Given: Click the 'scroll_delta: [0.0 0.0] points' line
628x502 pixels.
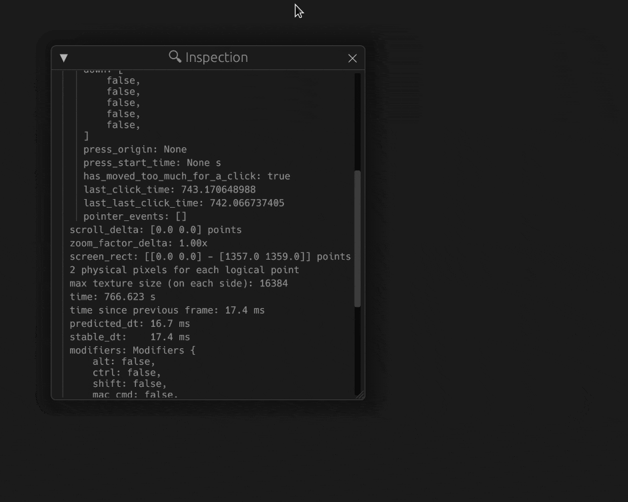Looking at the screenshot, I should click(x=156, y=230).
